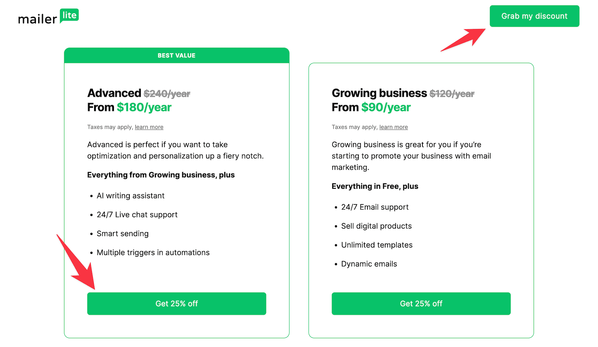Select the Advanced plan heading
The width and height of the screenshot is (598, 347).
click(114, 93)
